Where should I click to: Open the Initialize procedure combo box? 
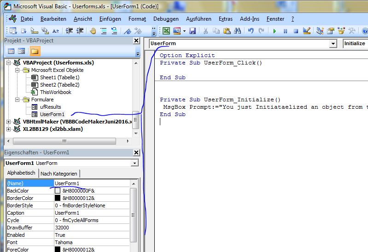point(355,43)
